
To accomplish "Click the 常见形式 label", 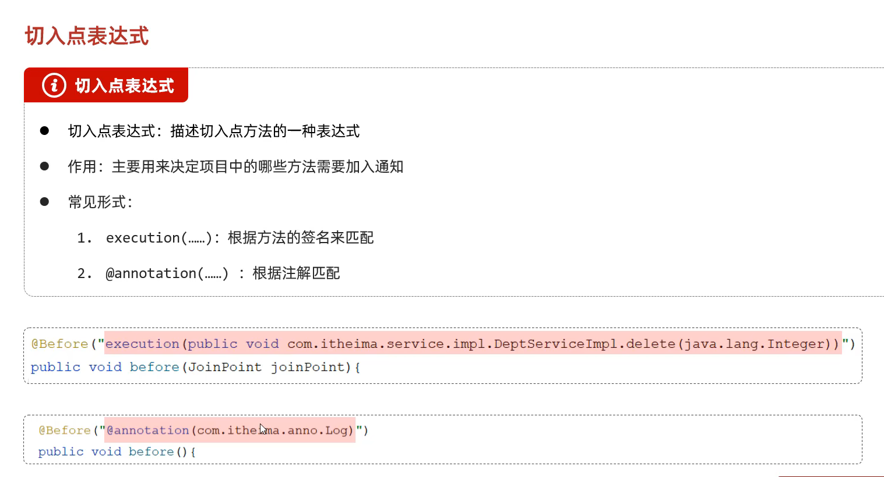I will (100, 202).
